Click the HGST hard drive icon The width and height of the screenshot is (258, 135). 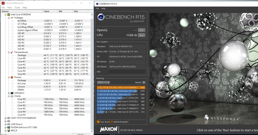9,118
